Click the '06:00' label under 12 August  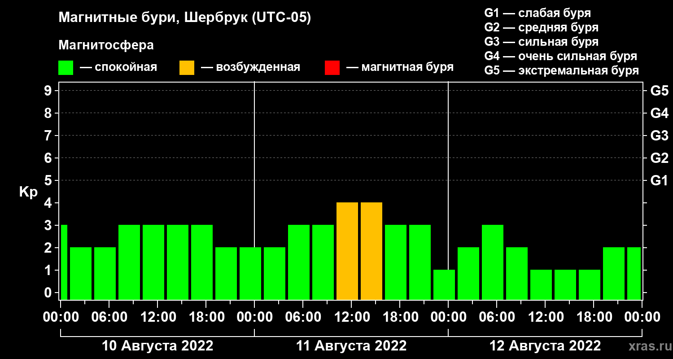[497, 317]
